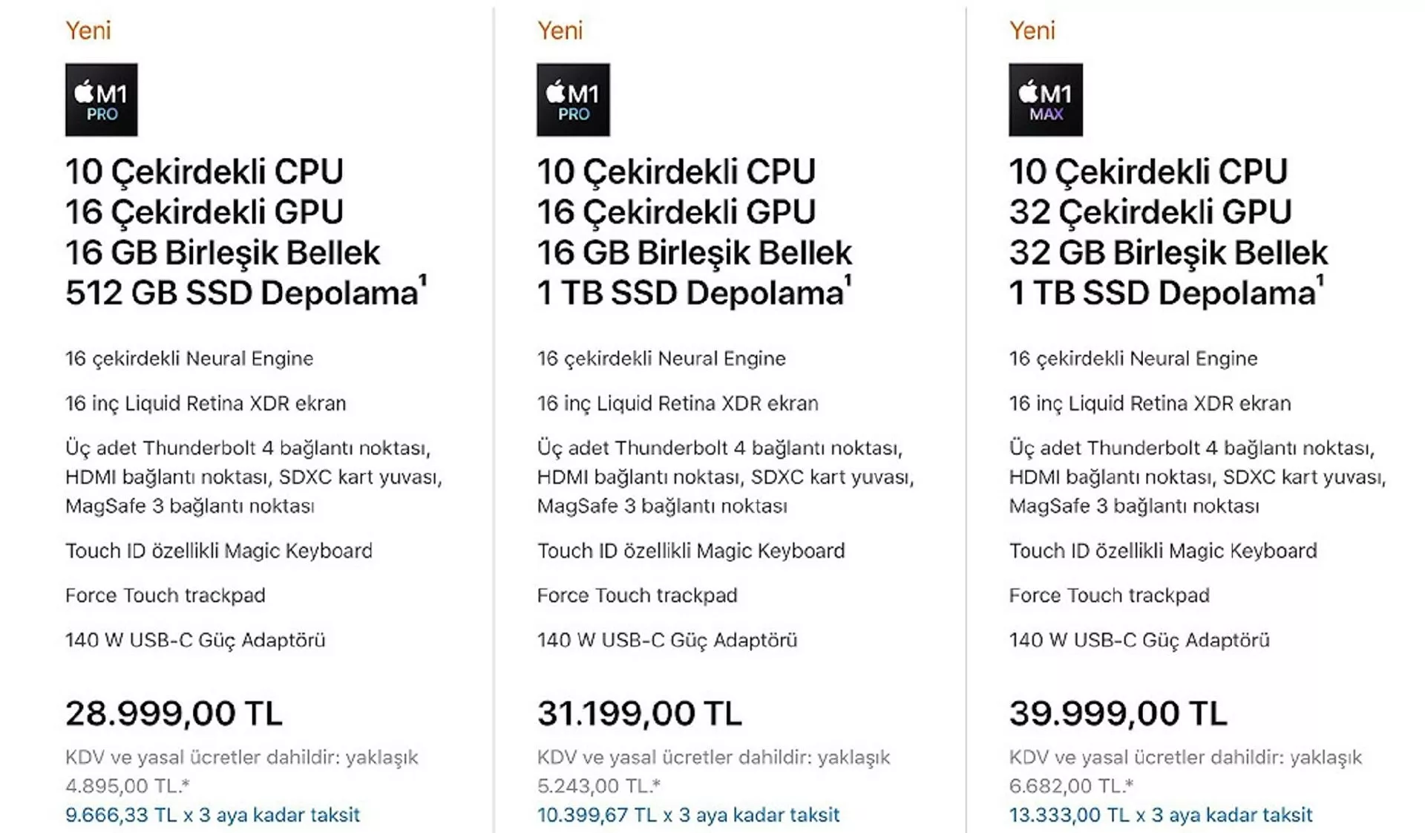Image resolution: width=1425 pixels, height=833 pixels.
Task: Click the 32 Çekirdekli GPU heading
Action: coord(1150,212)
